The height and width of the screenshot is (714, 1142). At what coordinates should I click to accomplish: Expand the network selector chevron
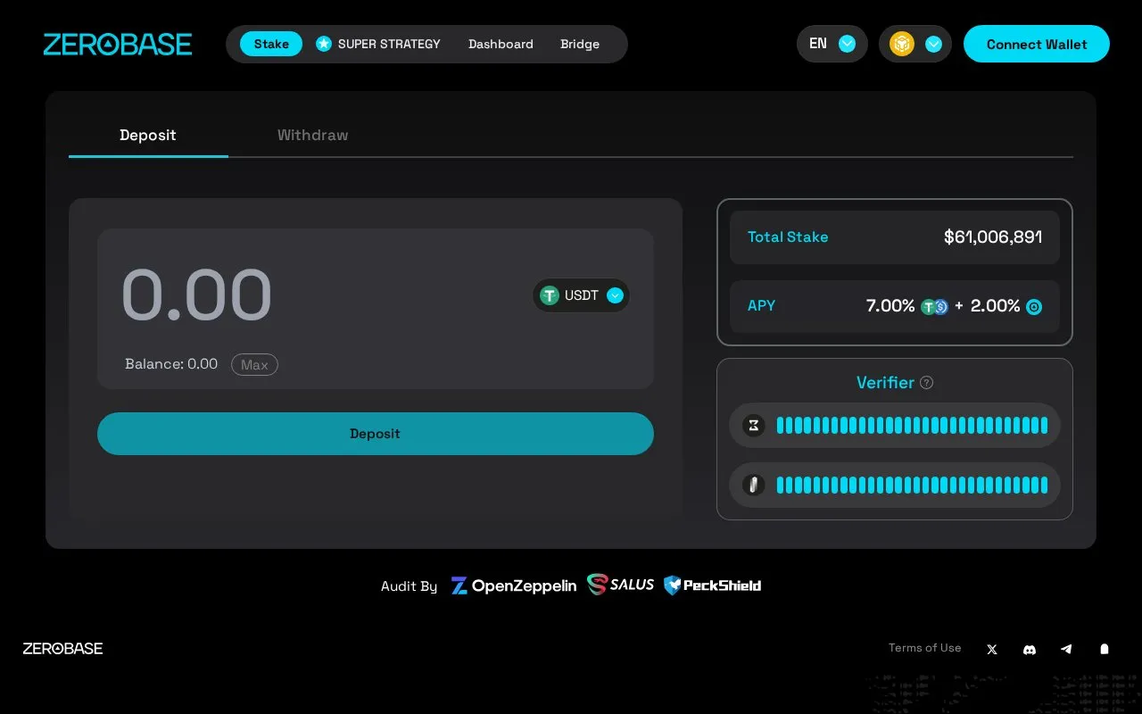pos(933,44)
